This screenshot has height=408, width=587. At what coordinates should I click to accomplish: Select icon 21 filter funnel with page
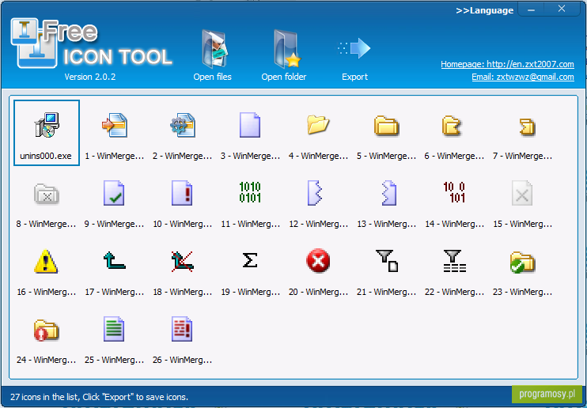[x=387, y=260]
